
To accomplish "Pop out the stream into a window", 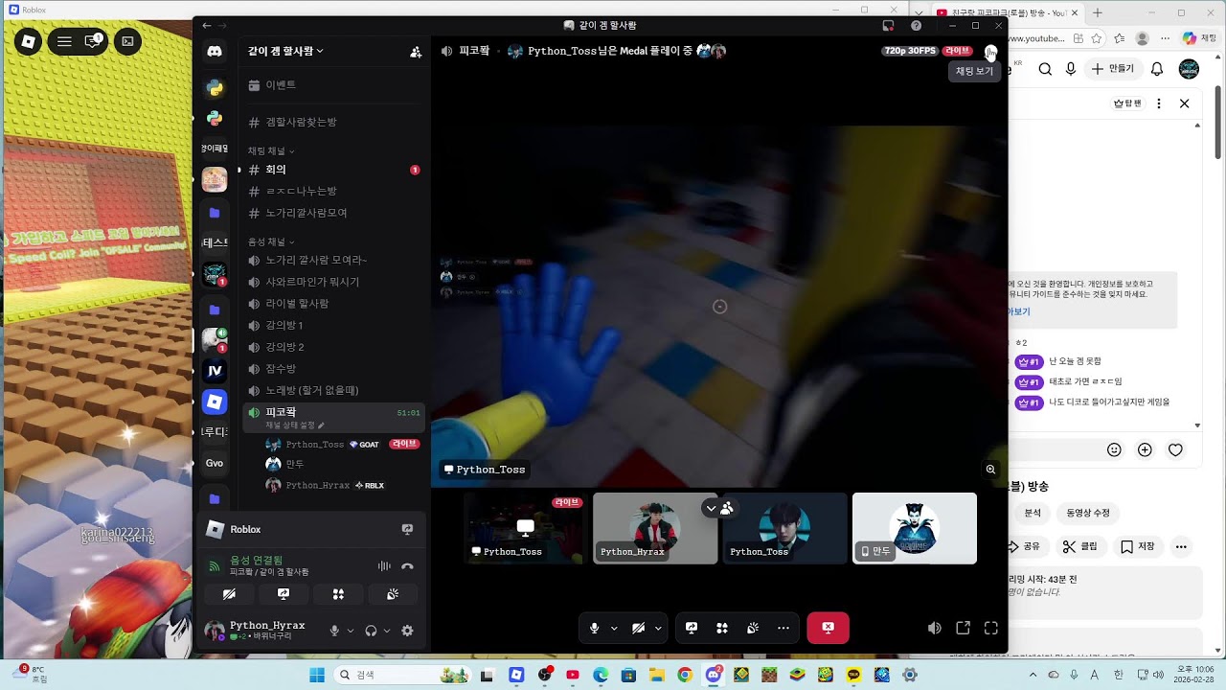I will pyautogui.click(x=964, y=628).
